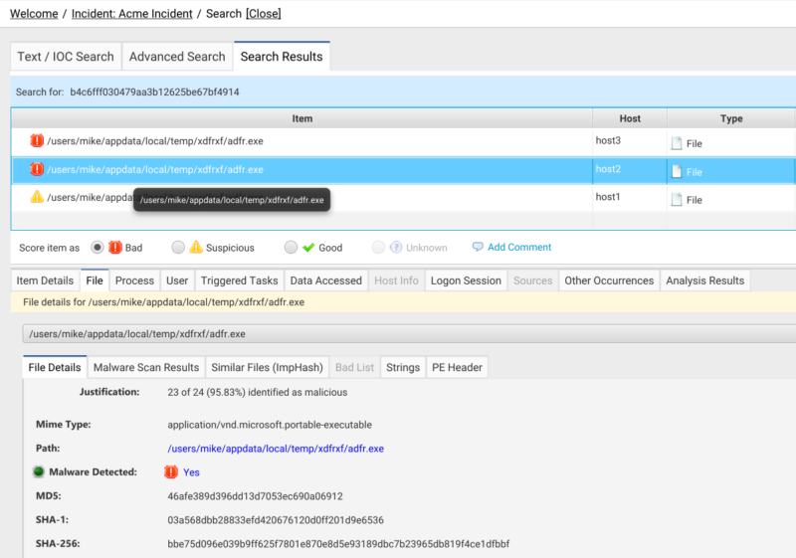Screen dimensions: 796x558
Task: Open the Advanced Search tab
Action: pyautogui.click(x=177, y=57)
